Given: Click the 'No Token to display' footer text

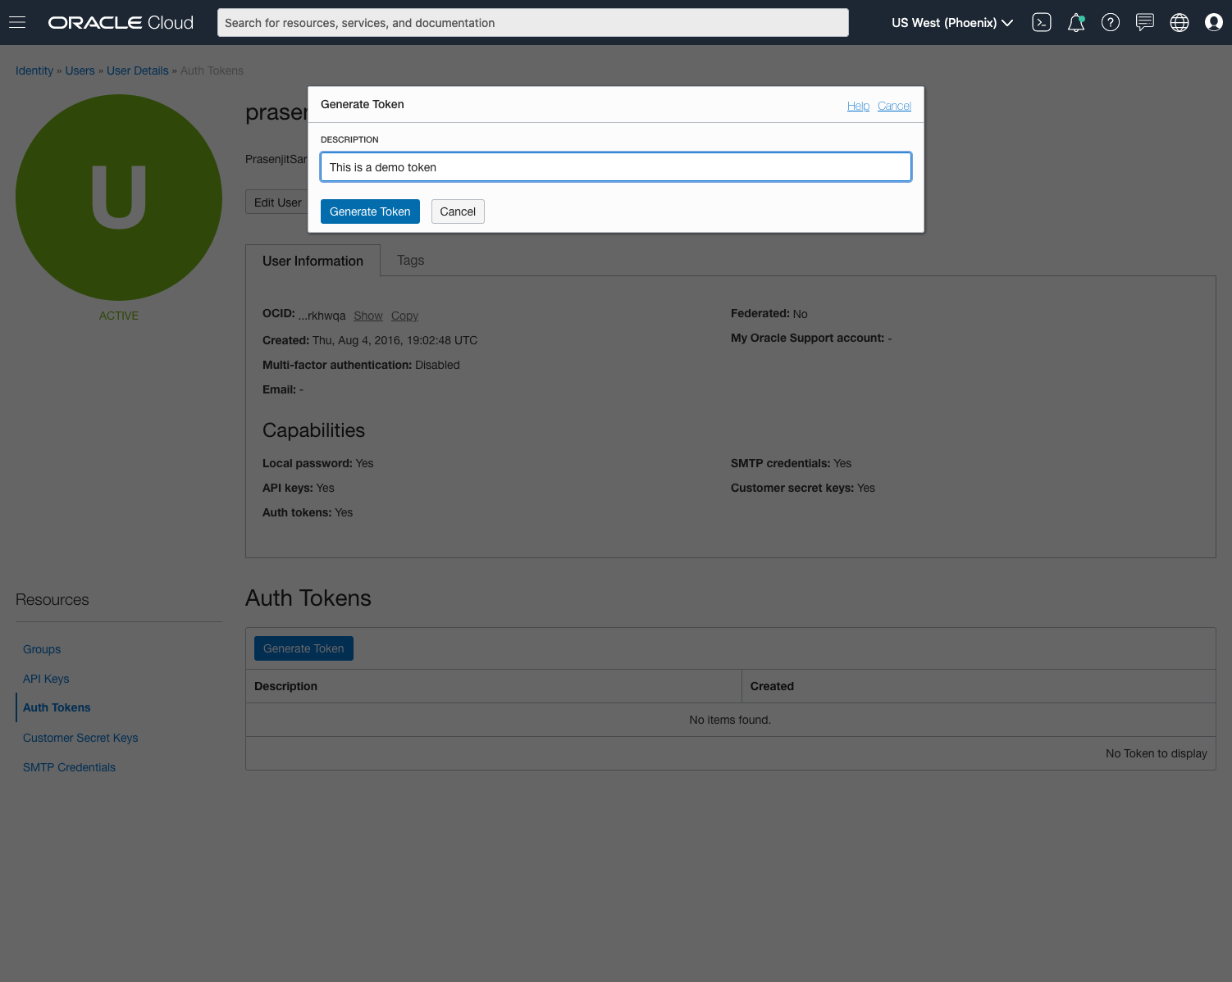Looking at the screenshot, I should tap(1157, 753).
